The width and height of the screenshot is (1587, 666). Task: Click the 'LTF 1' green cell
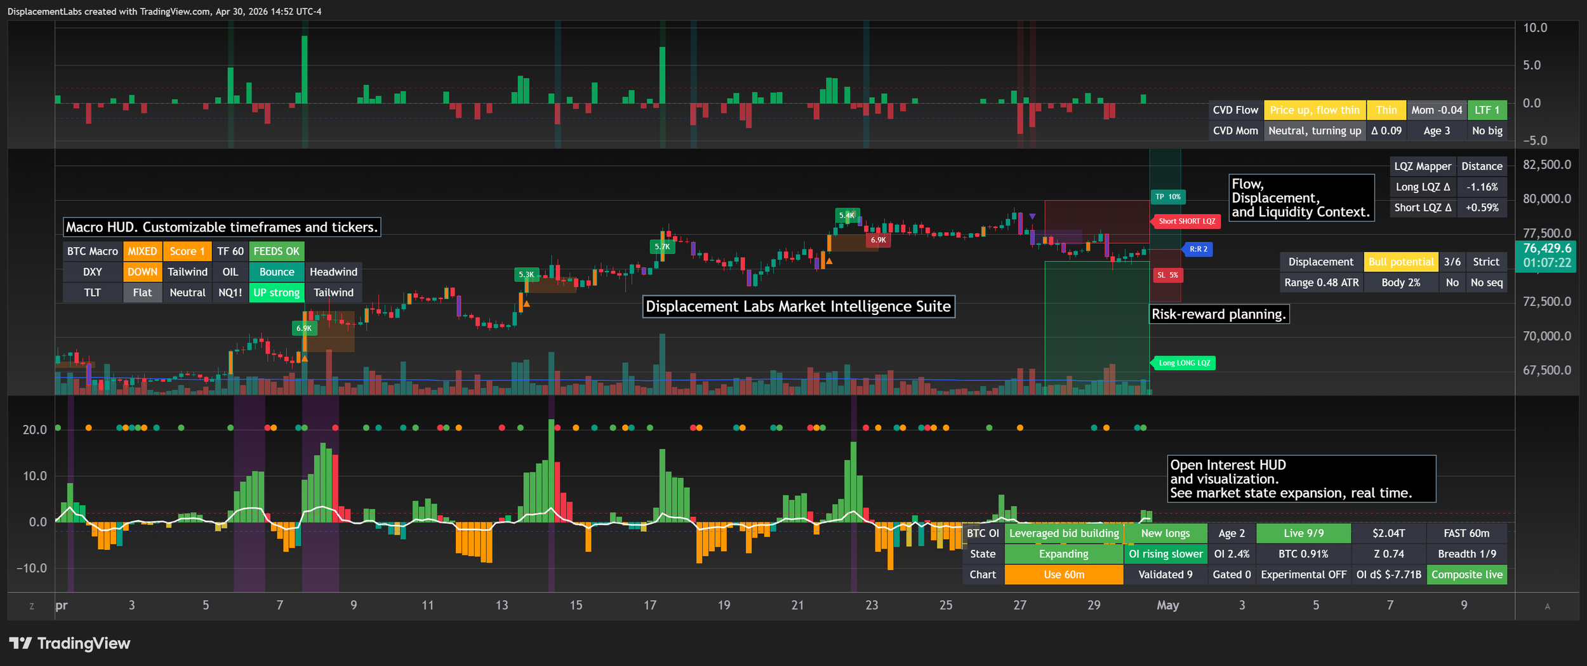pos(1487,110)
